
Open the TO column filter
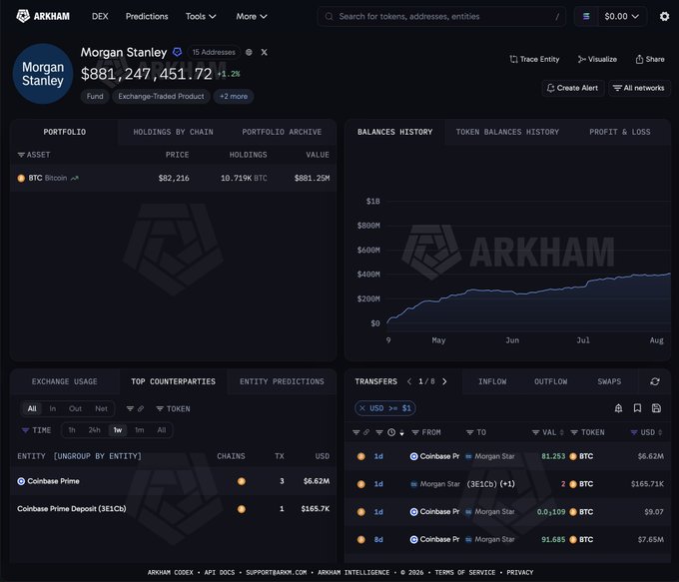[476, 432]
